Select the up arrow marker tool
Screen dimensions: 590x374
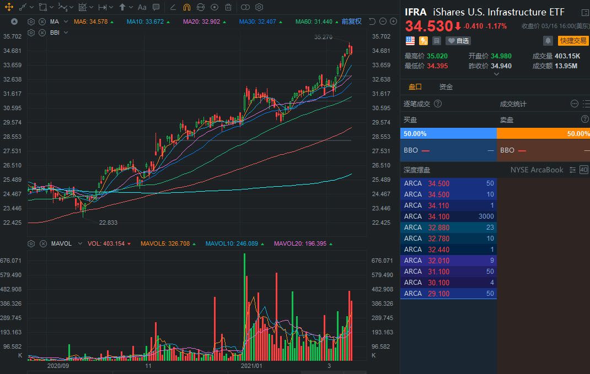pos(122,7)
